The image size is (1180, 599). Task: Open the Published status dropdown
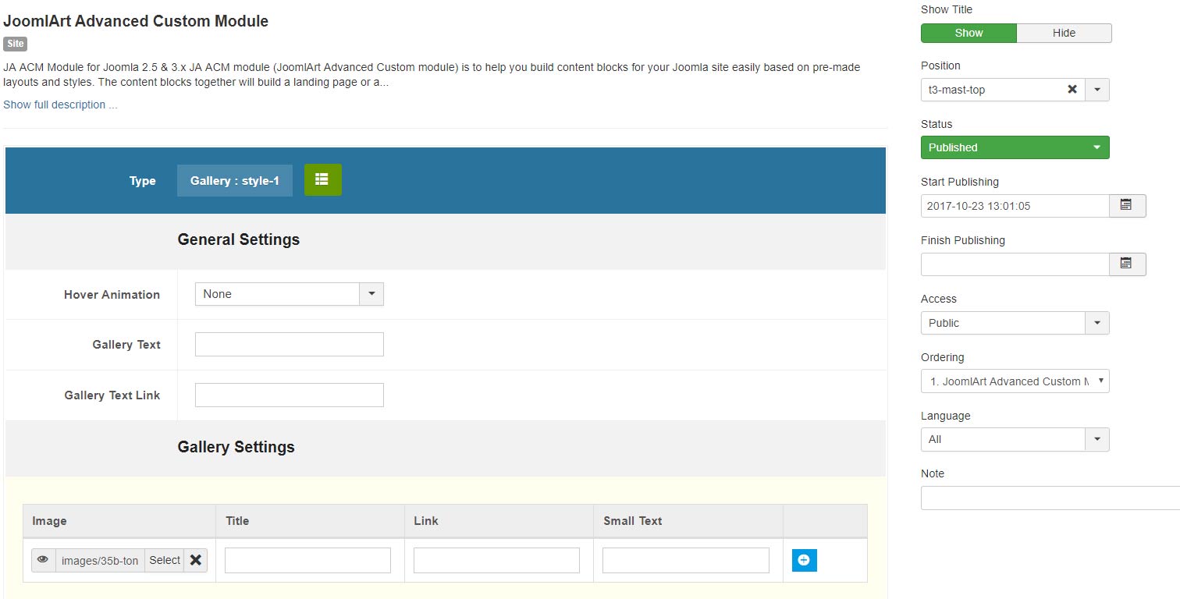point(1015,147)
